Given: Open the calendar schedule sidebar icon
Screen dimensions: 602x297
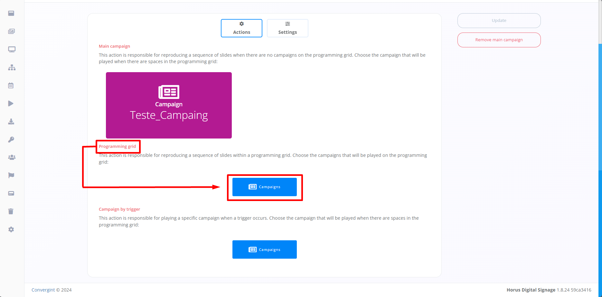Looking at the screenshot, I should pyautogui.click(x=11, y=85).
